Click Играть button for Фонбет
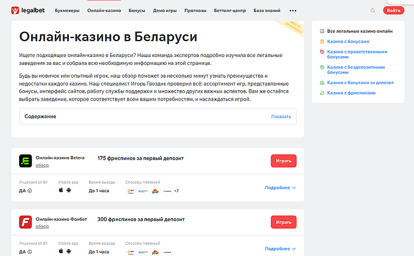The height and width of the screenshot is (256, 414). click(x=284, y=222)
